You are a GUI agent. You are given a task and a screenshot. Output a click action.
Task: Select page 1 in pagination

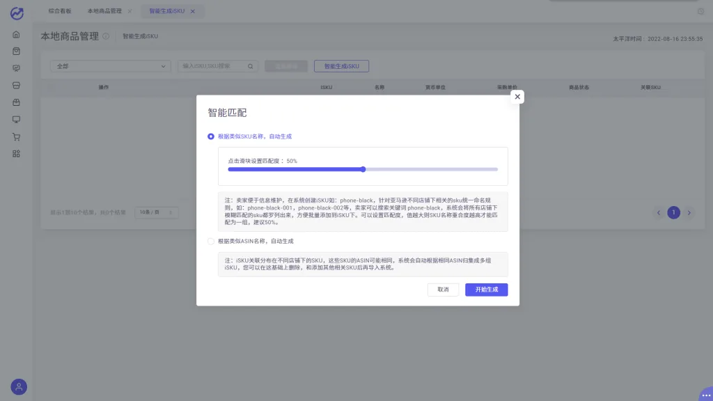click(x=673, y=213)
